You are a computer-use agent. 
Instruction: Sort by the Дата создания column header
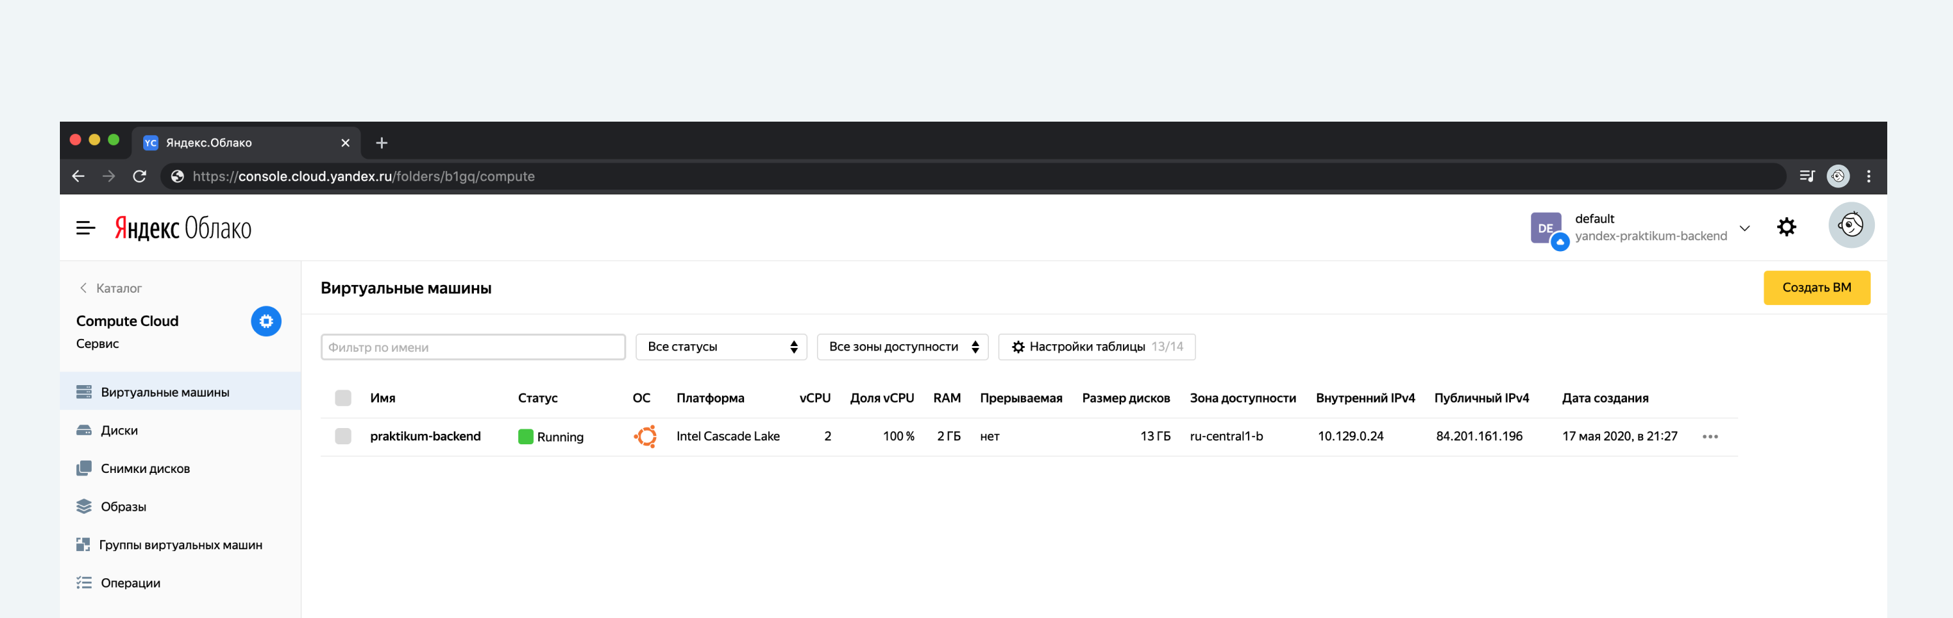(x=1605, y=398)
